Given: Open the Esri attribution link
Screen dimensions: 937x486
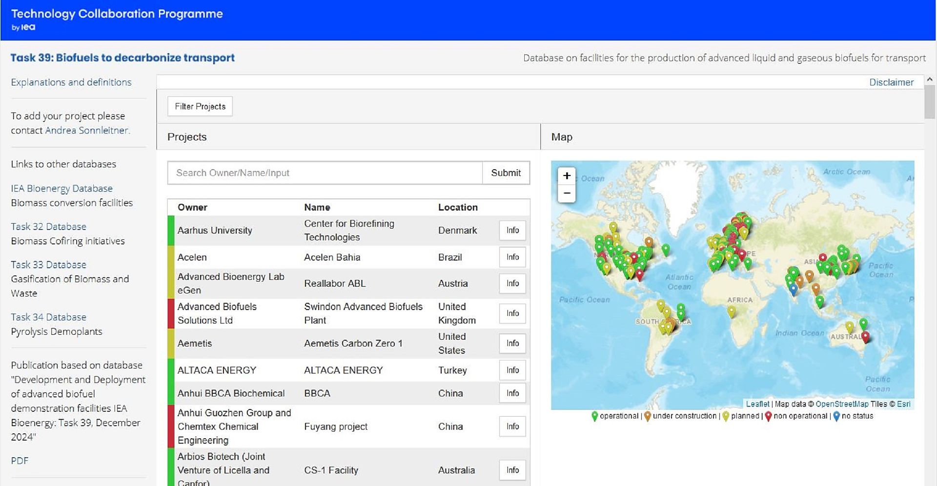Looking at the screenshot, I should click(x=903, y=404).
